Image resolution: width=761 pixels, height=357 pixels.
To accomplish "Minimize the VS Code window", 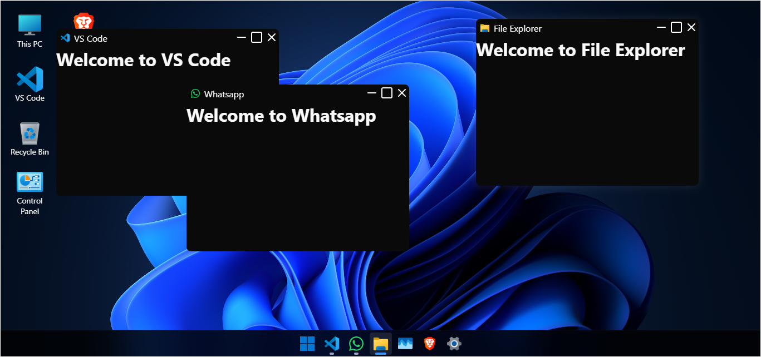I will coord(242,37).
